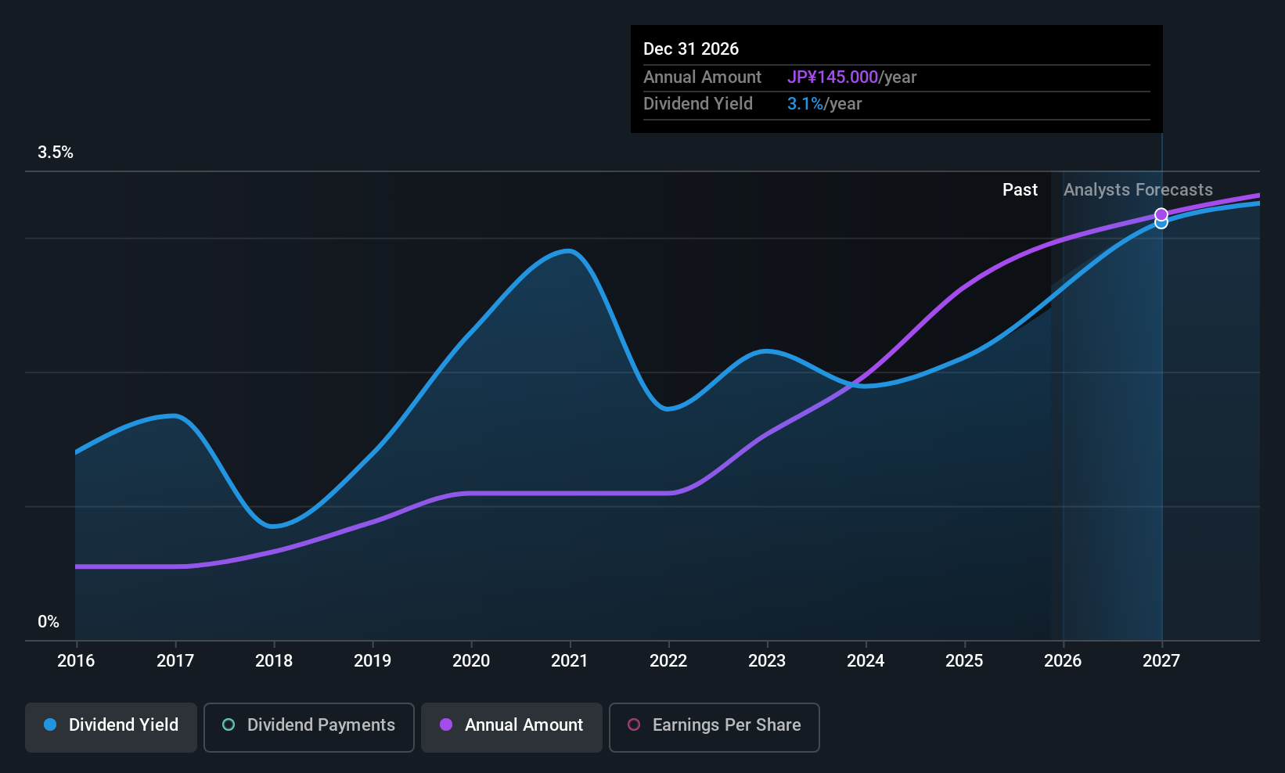Click the purple Annual Amount legend dot
The image size is (1285, 773).
(x=446, y=724)
